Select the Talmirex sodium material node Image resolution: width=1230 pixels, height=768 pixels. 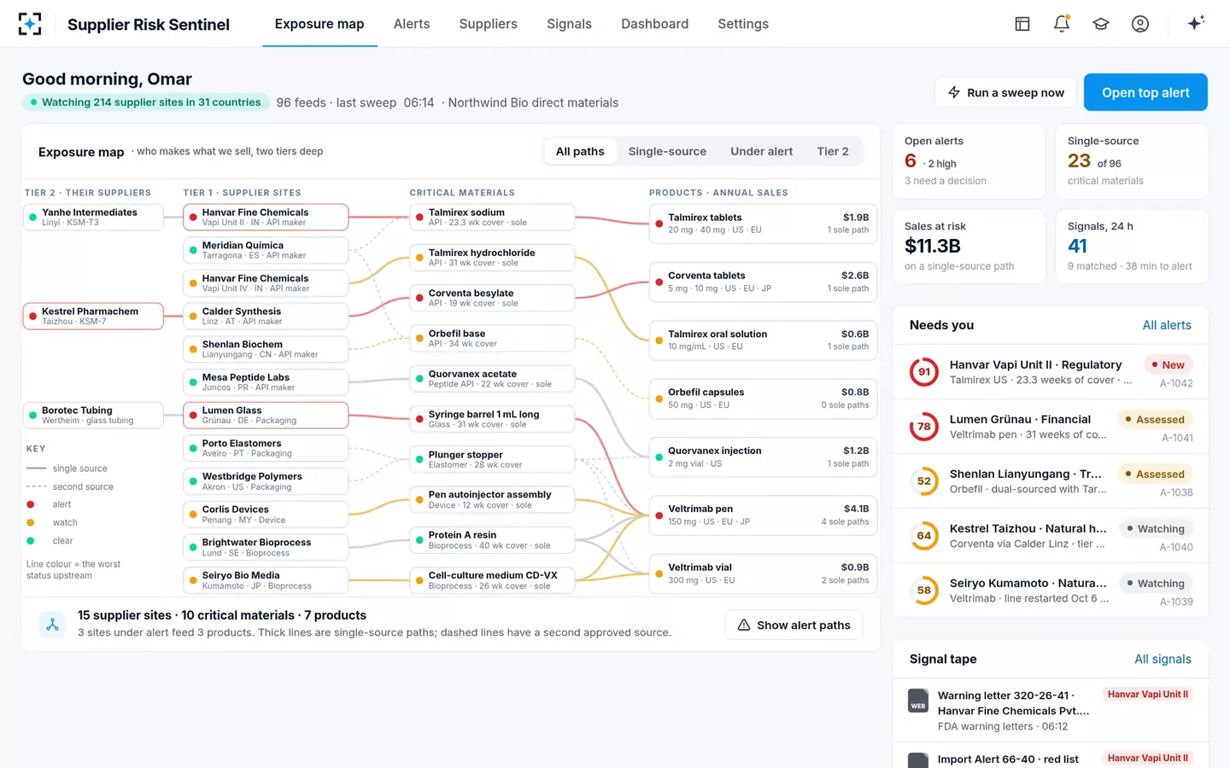point(492,218)
